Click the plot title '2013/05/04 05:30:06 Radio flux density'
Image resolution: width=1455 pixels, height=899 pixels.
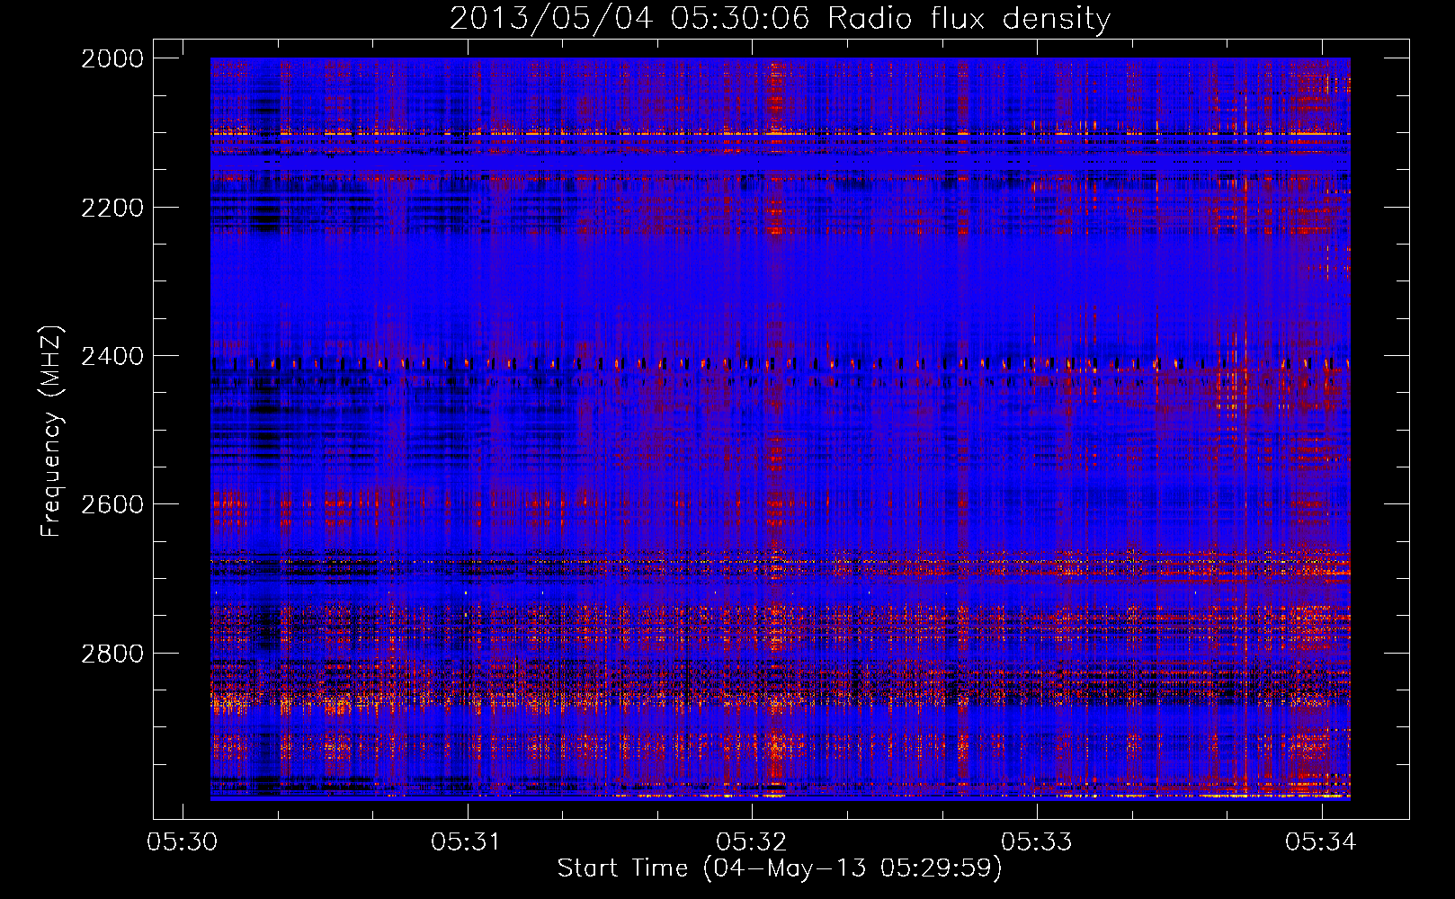(x=780, y=19)
